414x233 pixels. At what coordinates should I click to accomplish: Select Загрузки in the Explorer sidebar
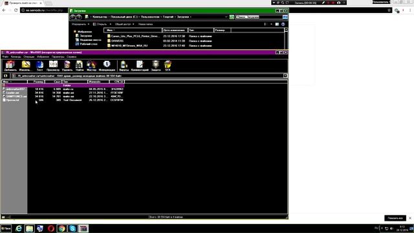point(86,36)
